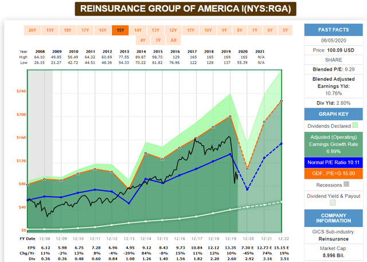Switch chart to 11Y range
Viewport: 367px width, 262px height.
190,30
